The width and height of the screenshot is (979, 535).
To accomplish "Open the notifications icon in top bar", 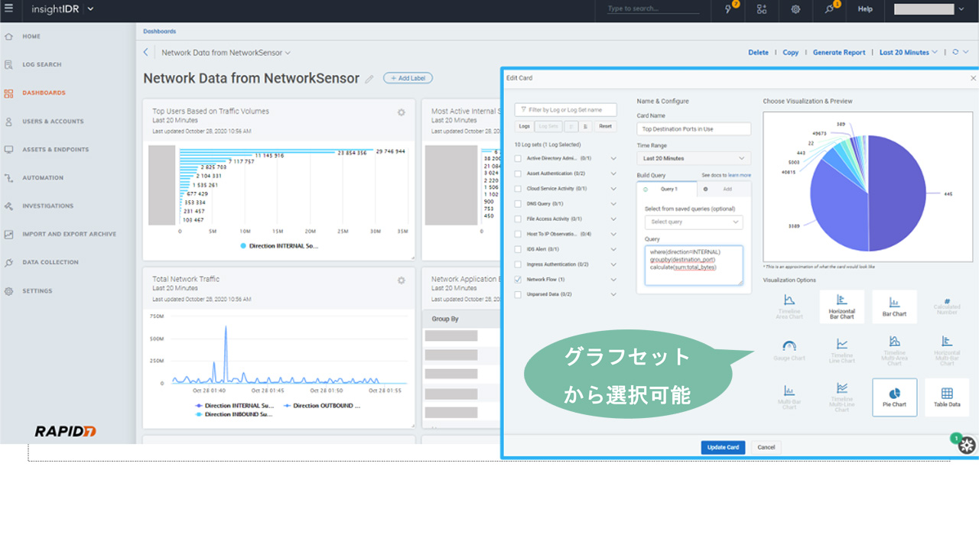I will tap(831, 8).
